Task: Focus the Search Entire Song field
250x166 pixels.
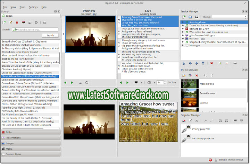Action: [x=35, y=30]
